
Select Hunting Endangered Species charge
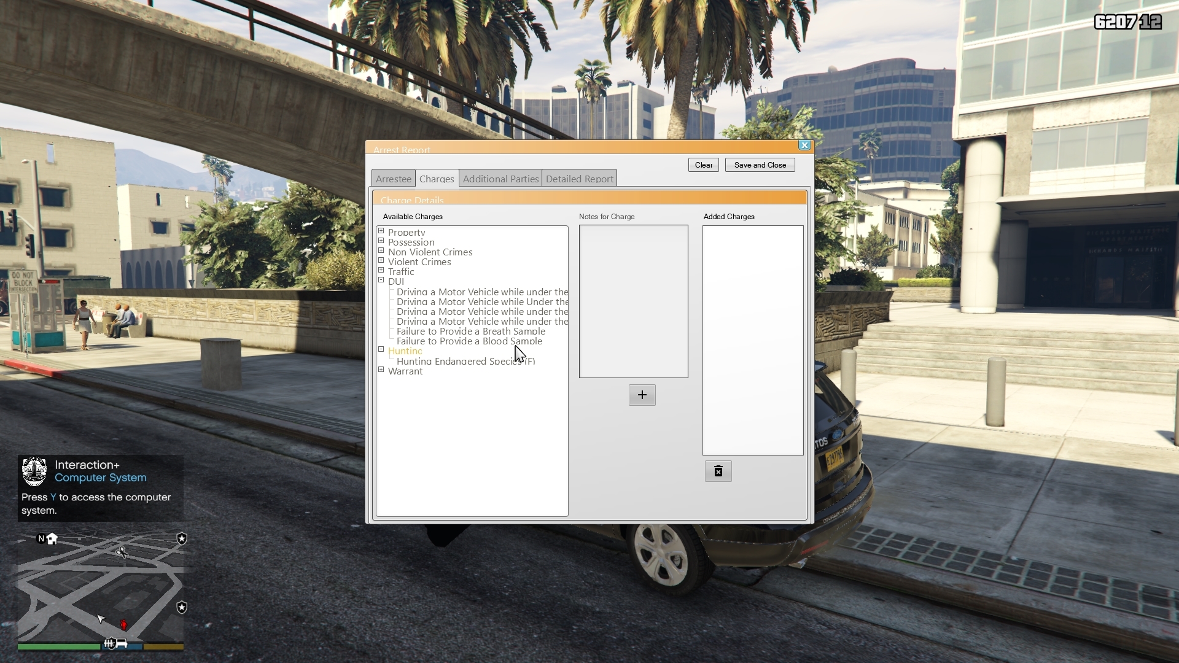point(465,362)
